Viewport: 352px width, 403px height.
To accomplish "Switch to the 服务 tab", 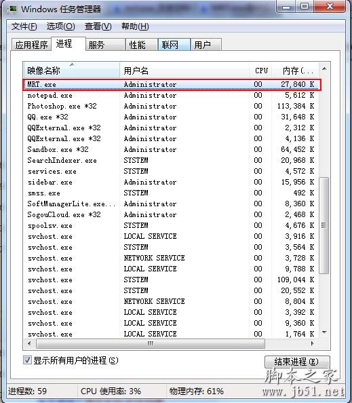I will click(x=105, y=45).
